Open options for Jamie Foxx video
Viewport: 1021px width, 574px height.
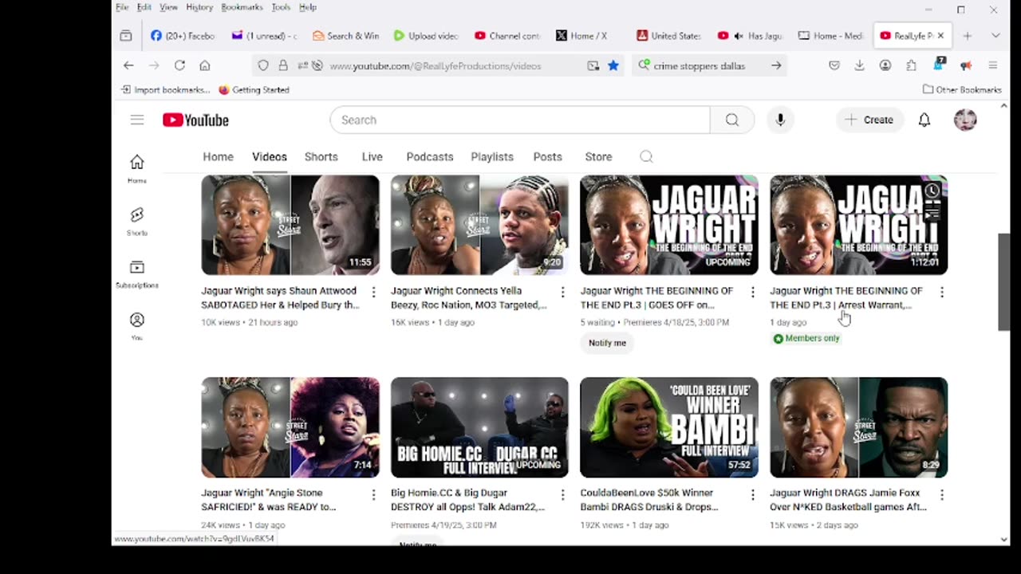(942, 495)
